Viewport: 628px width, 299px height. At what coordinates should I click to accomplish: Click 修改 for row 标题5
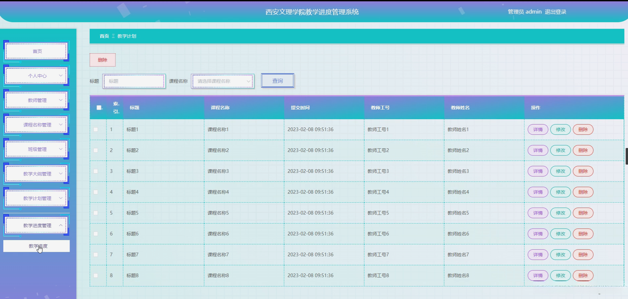(x=560, y=213)
